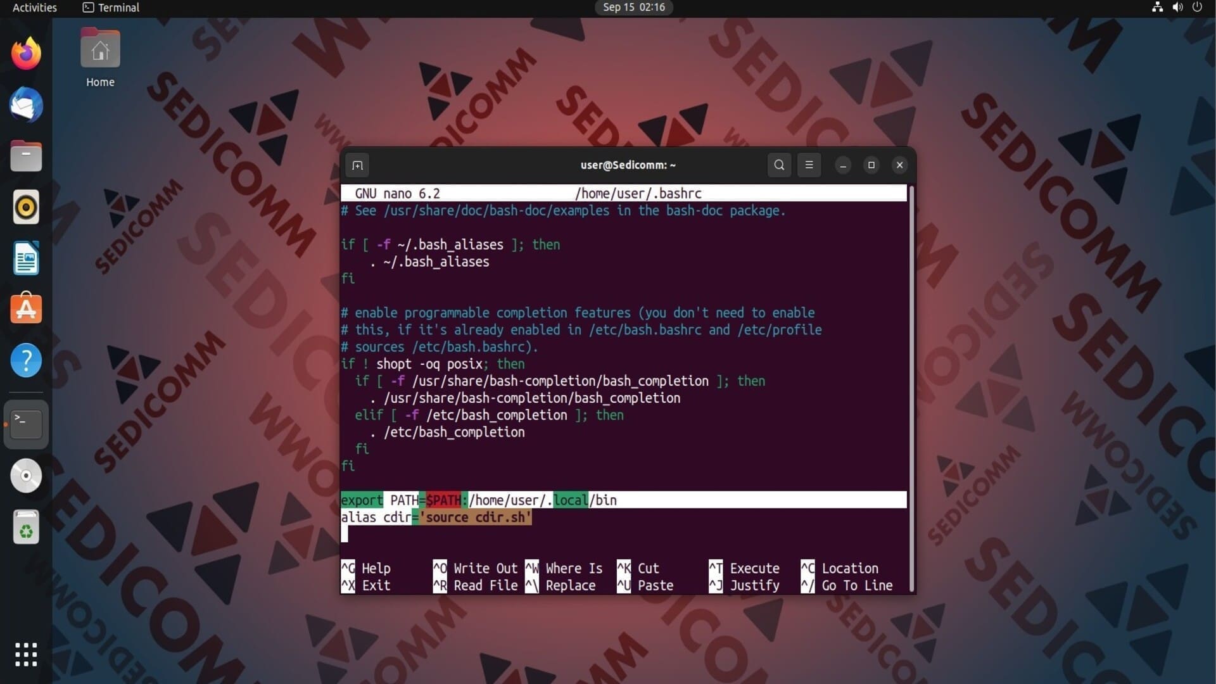Show all applications grid
Viewport: 1216px width, 684px height.
coord(26,654)
